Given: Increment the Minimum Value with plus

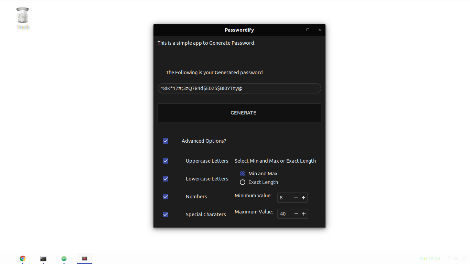Looking at the screenshot, I should click(303, 198).
